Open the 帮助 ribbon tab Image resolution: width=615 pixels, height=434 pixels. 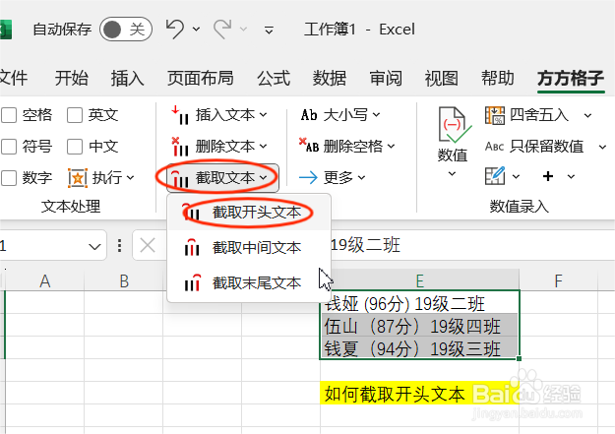498,78
